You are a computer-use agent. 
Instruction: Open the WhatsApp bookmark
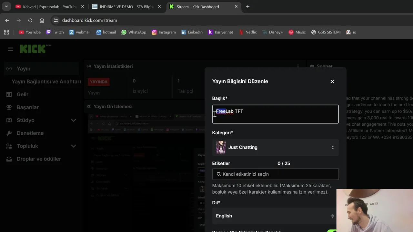pyautogui.click(x=134, y=32)
